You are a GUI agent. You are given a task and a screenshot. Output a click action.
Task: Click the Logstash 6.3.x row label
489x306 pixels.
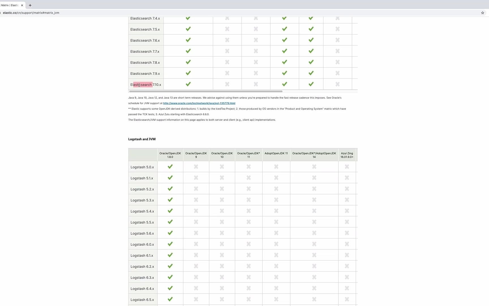pos(142,277)
